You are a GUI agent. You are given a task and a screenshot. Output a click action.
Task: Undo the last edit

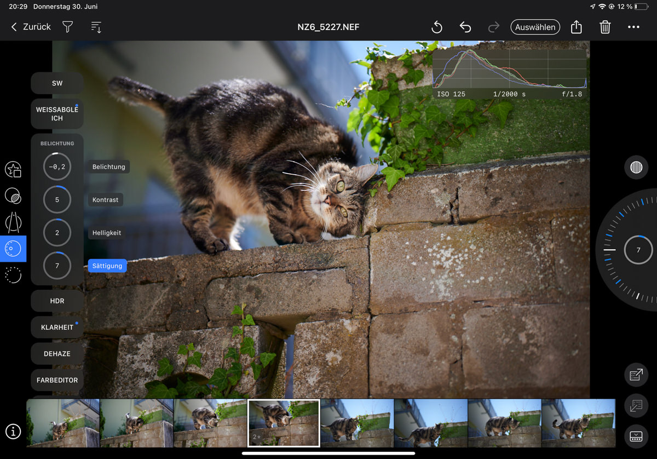coord(465,27)
